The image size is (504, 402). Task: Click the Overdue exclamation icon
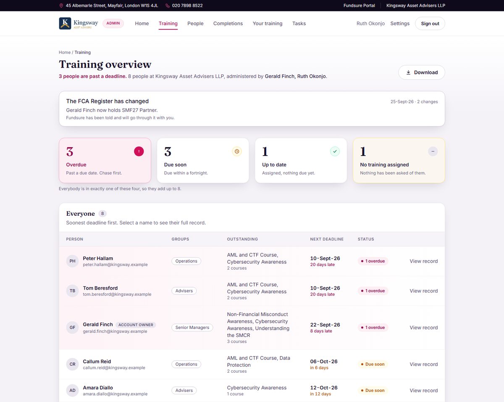coord(139,151)
